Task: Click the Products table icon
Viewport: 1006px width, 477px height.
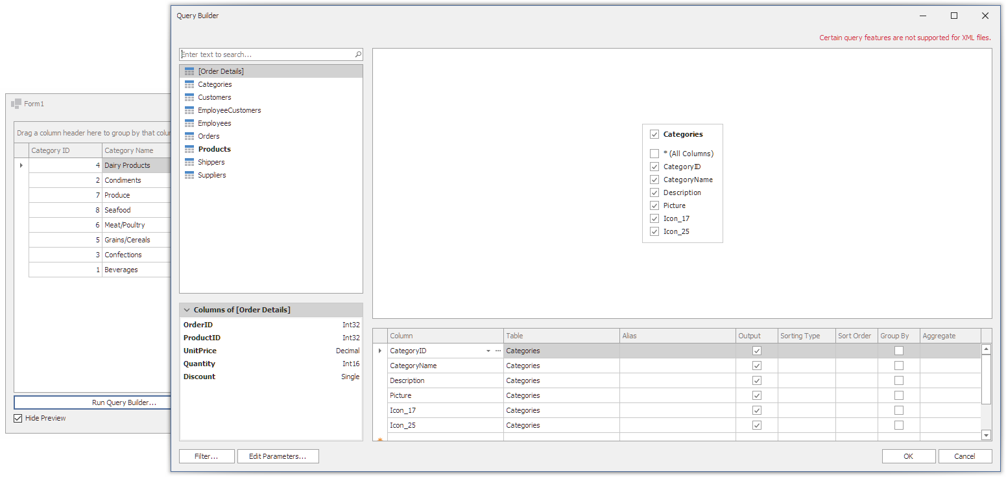Action: [189, 149]
